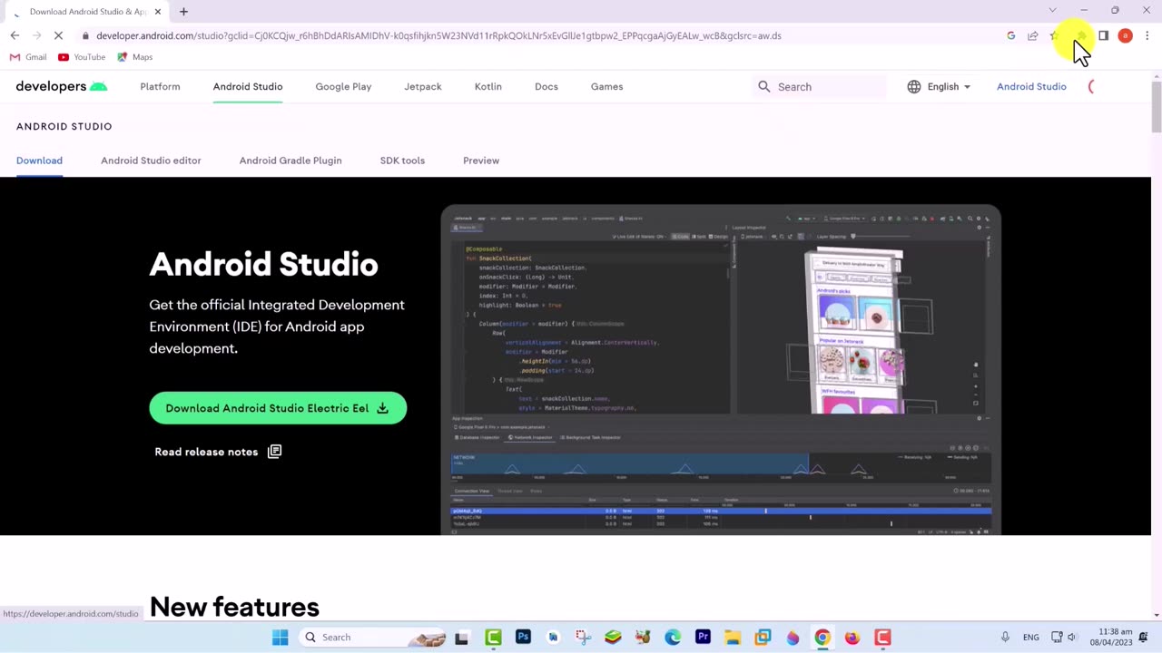The width and height of the screenshot is (1162, 653).
Task: Click the globe language icon
Action: (x=914, y=86)
